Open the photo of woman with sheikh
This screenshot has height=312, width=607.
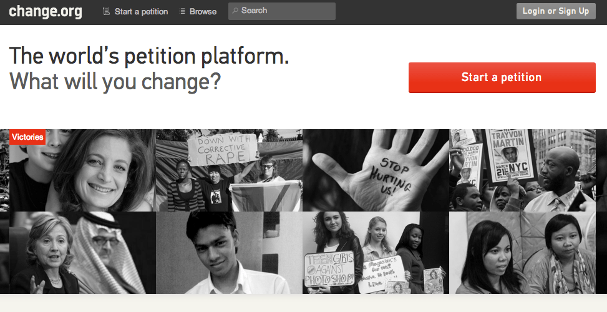point(82,253)
